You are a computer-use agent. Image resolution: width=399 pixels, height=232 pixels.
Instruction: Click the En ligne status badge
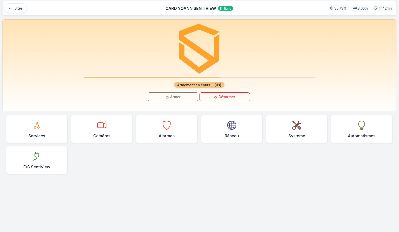pos(225,8)
